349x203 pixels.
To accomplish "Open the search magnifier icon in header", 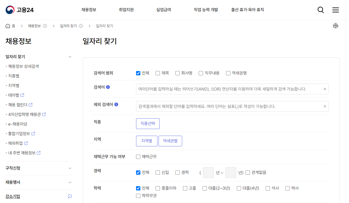I will point(321,10).
